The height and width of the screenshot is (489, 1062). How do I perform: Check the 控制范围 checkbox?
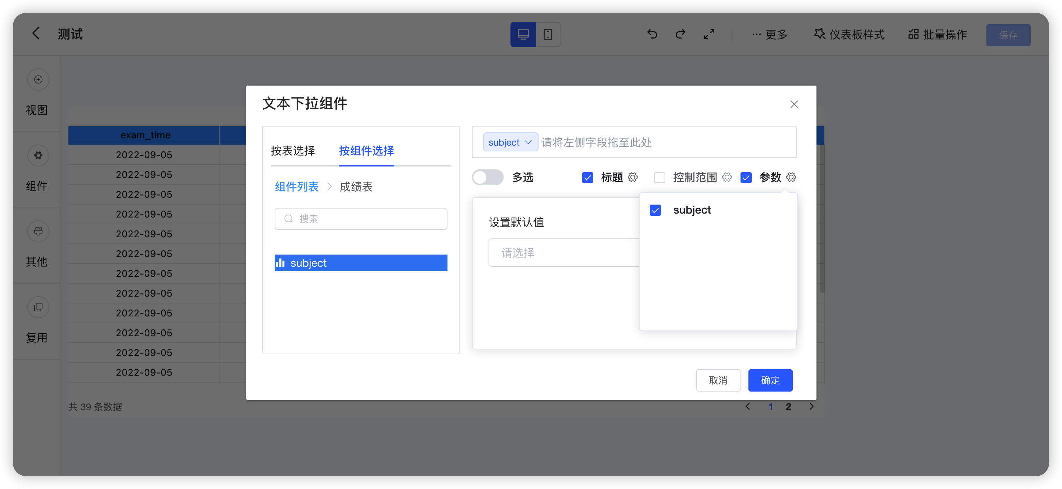coord(660,177)
